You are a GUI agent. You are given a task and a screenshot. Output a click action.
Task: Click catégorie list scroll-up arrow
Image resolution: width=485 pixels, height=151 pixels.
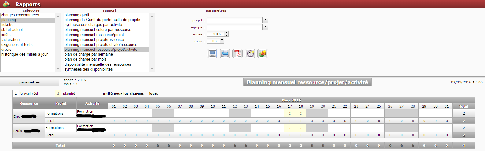(58, 16)
